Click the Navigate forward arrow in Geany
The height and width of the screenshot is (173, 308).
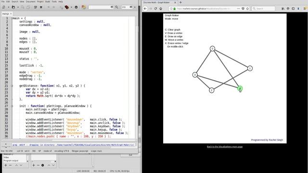53,7
